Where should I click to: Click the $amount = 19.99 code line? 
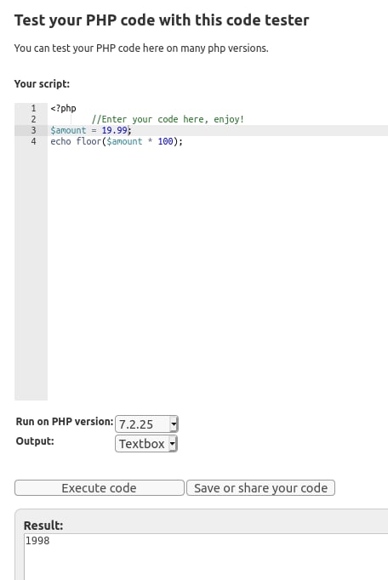coord(91,130)
